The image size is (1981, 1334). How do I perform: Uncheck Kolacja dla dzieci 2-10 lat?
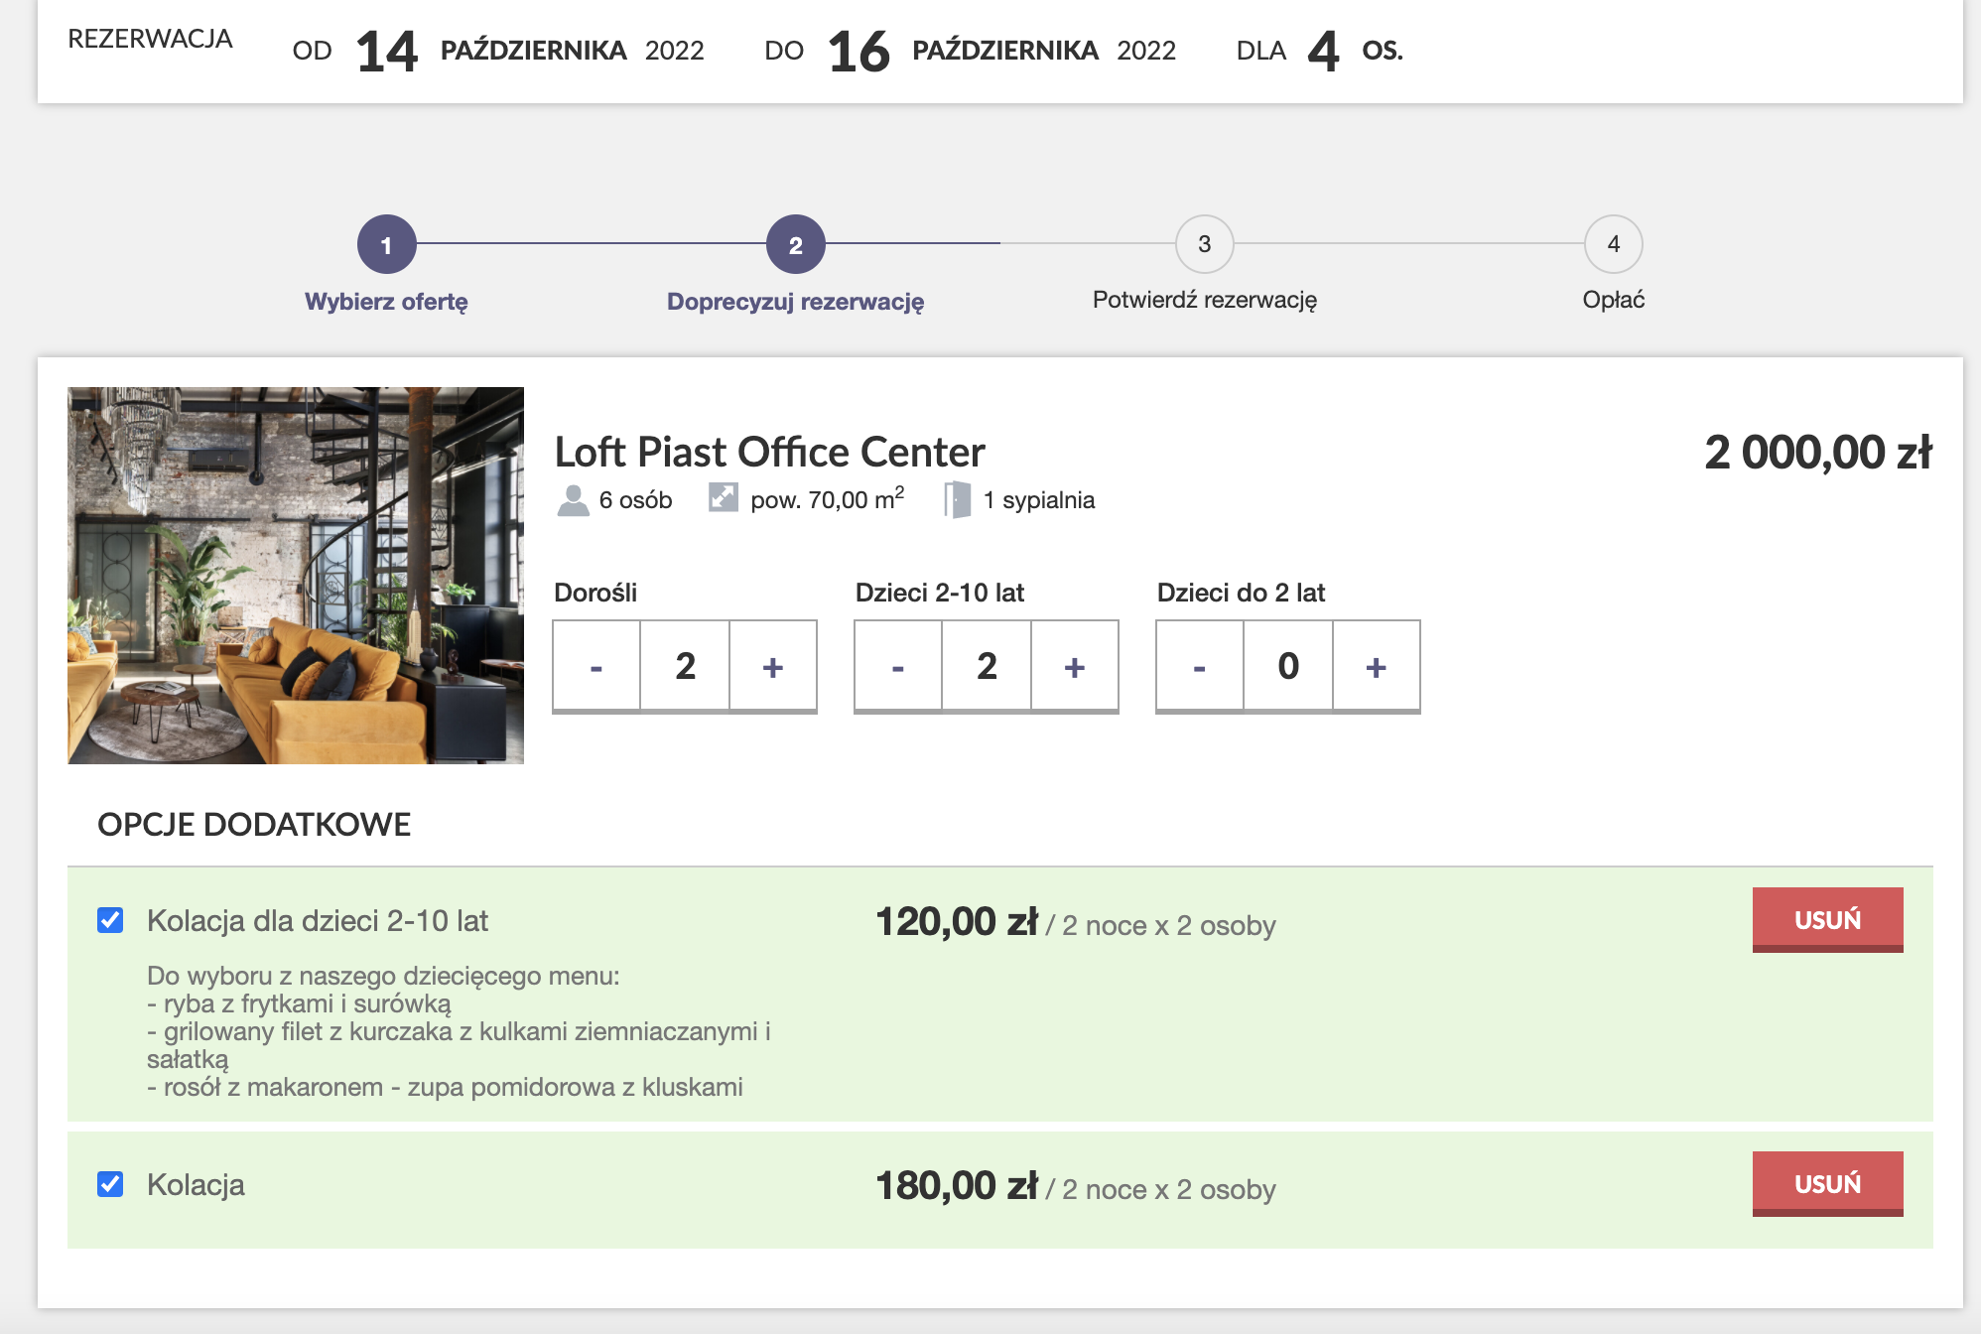click(110, 920)
